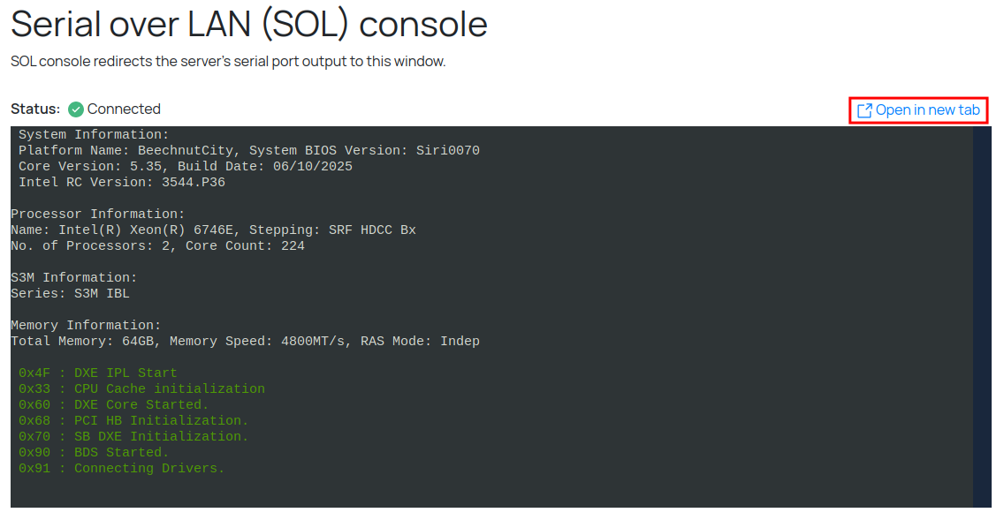Click the empty terminal area below the output
This screenshot has width=1004, height=520.
486,491
